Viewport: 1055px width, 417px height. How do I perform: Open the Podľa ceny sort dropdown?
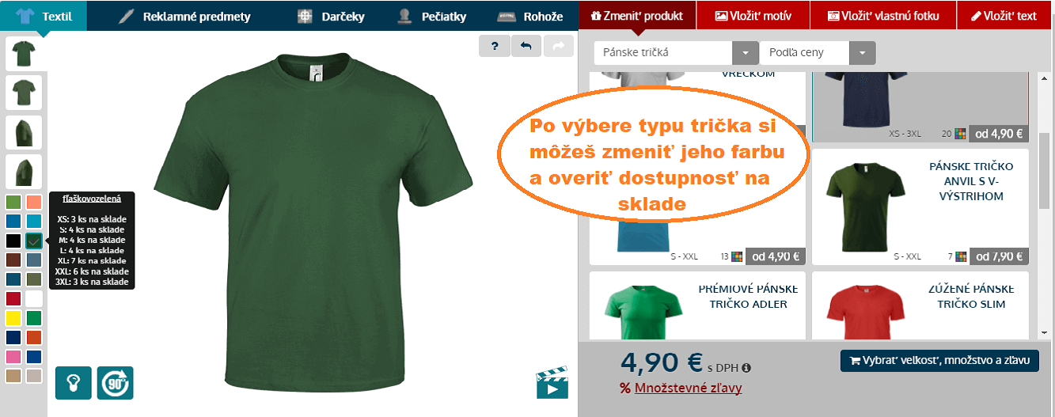point(863,53)
